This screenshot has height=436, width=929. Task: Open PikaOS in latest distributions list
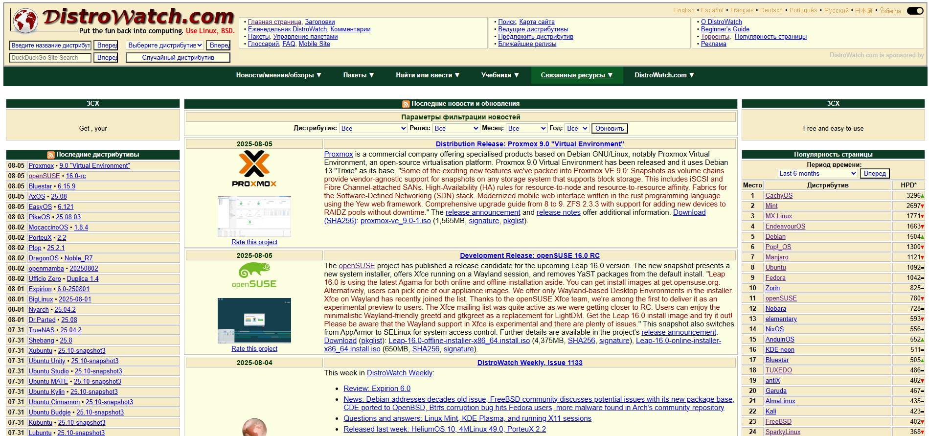tap(39, 217)
